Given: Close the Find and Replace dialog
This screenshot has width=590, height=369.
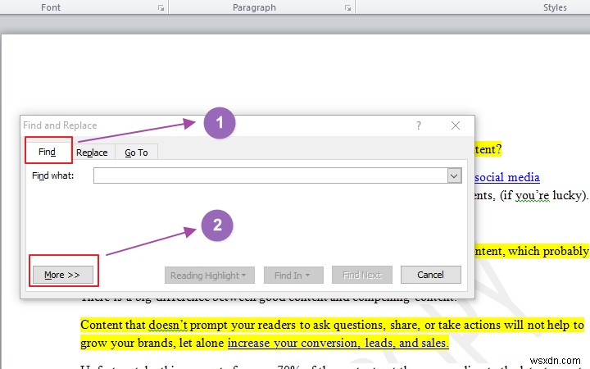Looking at the screenshot, I should [x=456, y=125].
